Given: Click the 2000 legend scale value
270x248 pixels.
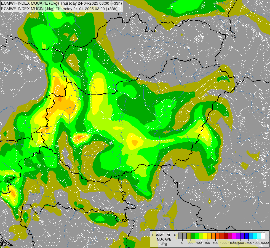Looking at the screenshot, I should click(x=240, y=243).
